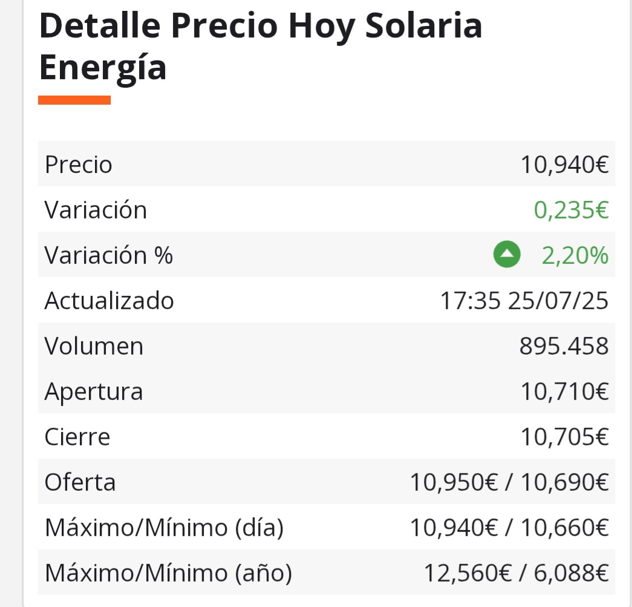Click the Volumen row label

click(94, 346)
